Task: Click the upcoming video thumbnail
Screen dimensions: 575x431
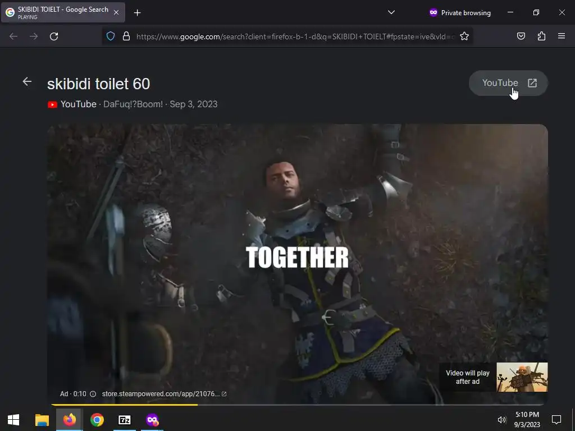Action: (x=522, y=377)
